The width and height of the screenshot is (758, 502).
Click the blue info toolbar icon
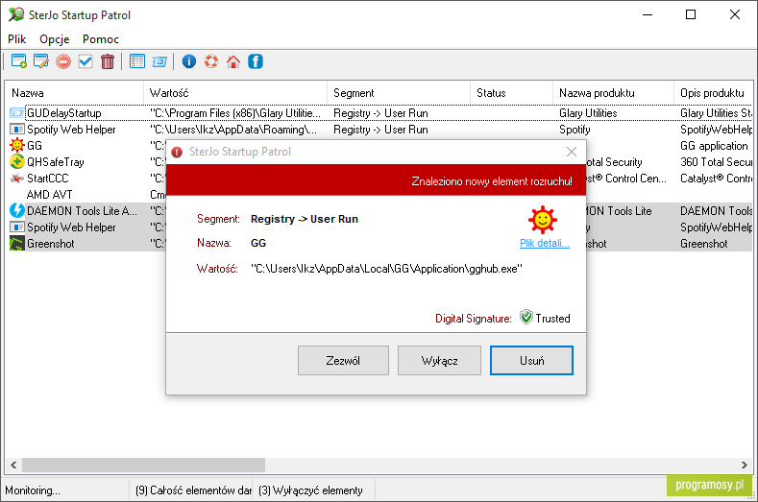coord(189,61)
